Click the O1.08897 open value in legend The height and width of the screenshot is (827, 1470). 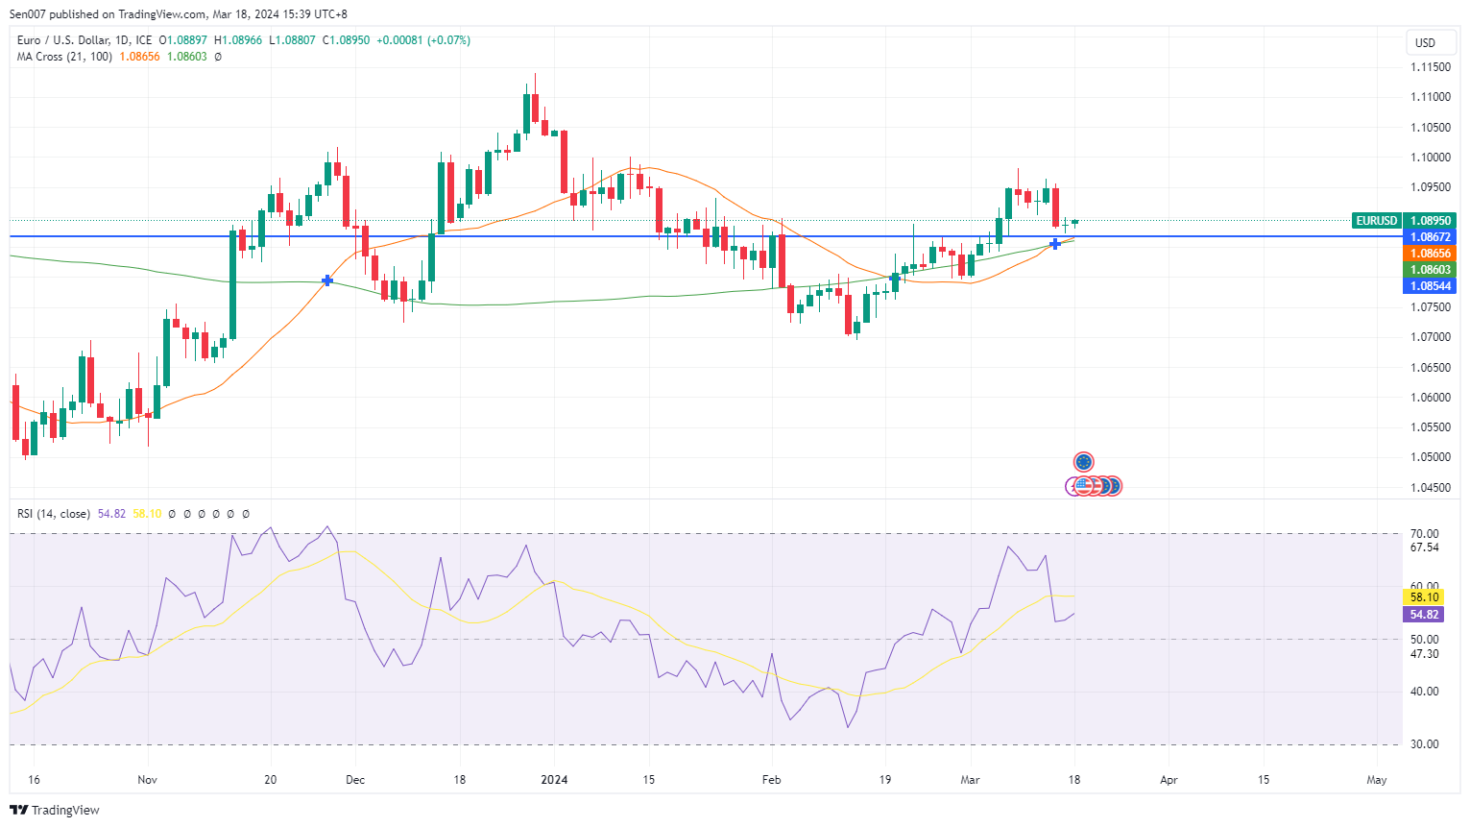point(182,40)
